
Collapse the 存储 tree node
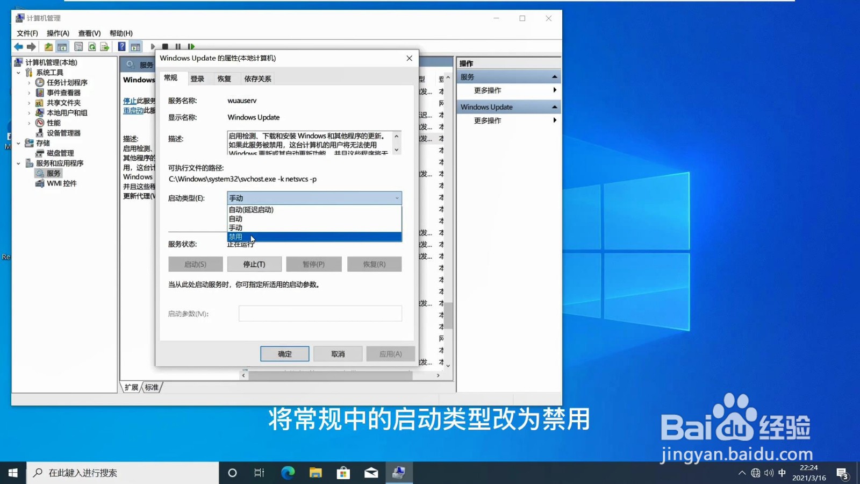pyautogui.click(x=18, y=143)
